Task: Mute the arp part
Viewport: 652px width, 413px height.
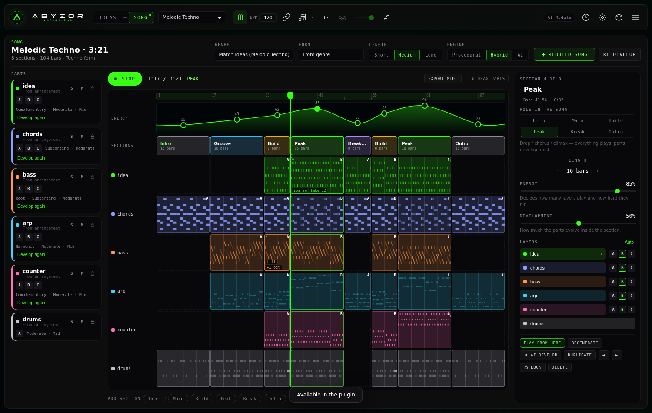Action: [82, 225]
